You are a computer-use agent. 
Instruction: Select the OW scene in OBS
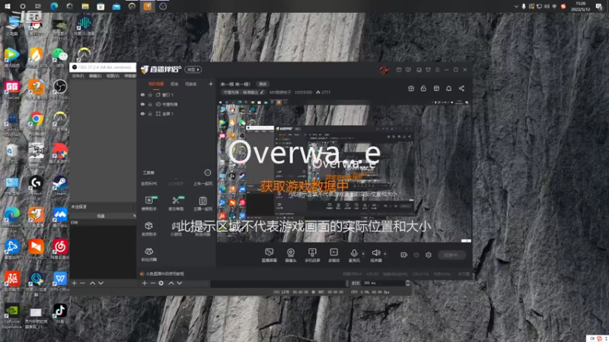103,223
